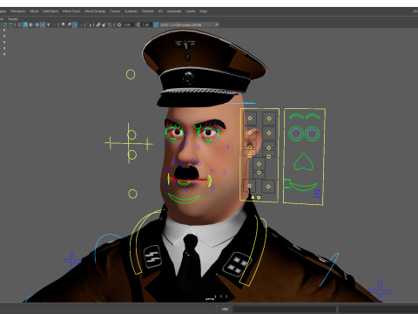The image size is (418, 314).
Task: Toggle the View Transform icon
Action: coord(156,24)
